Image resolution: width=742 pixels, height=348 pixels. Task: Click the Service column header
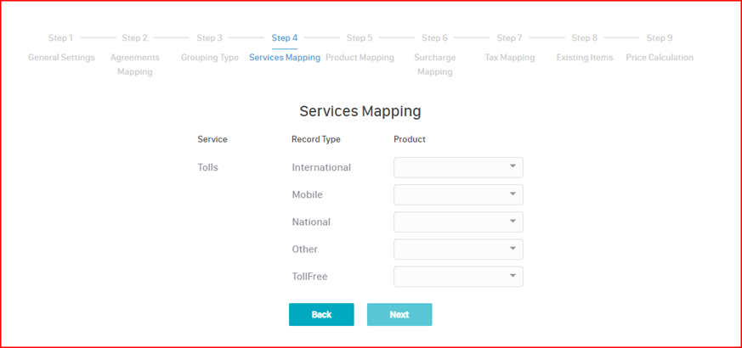212,139
